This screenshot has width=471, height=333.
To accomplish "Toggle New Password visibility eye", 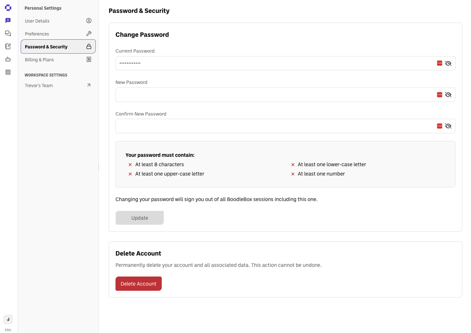I will (448, 95).
